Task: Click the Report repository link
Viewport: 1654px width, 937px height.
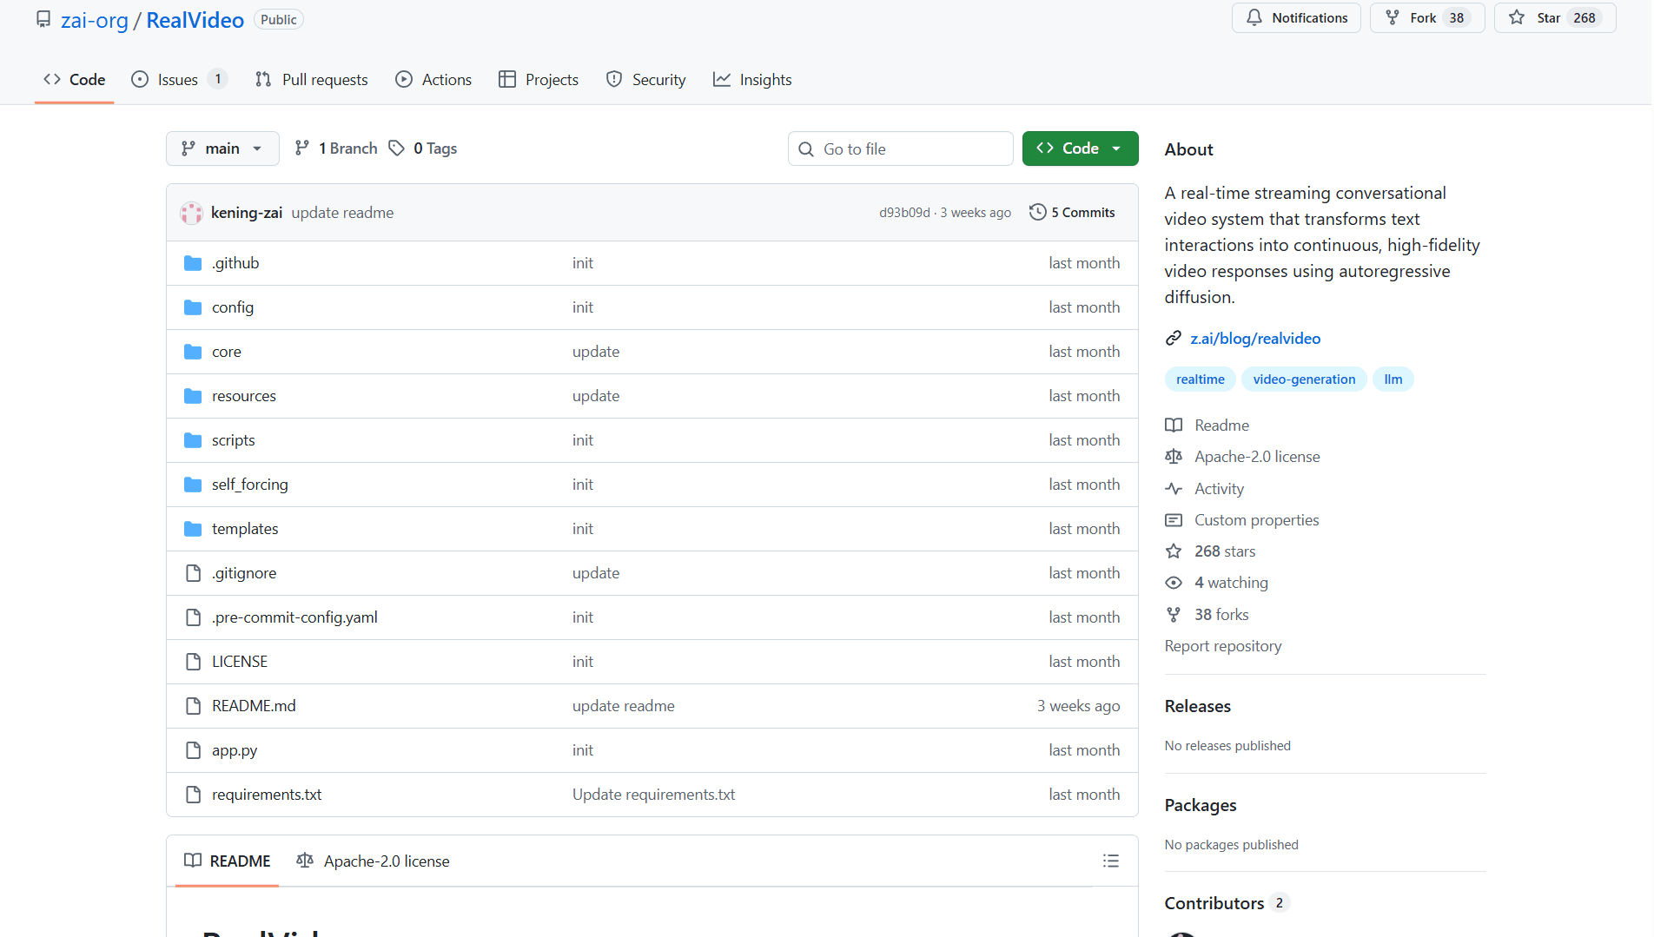Action: point(1222,646)
